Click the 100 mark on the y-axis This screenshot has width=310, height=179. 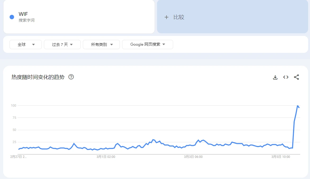point(14,105)
